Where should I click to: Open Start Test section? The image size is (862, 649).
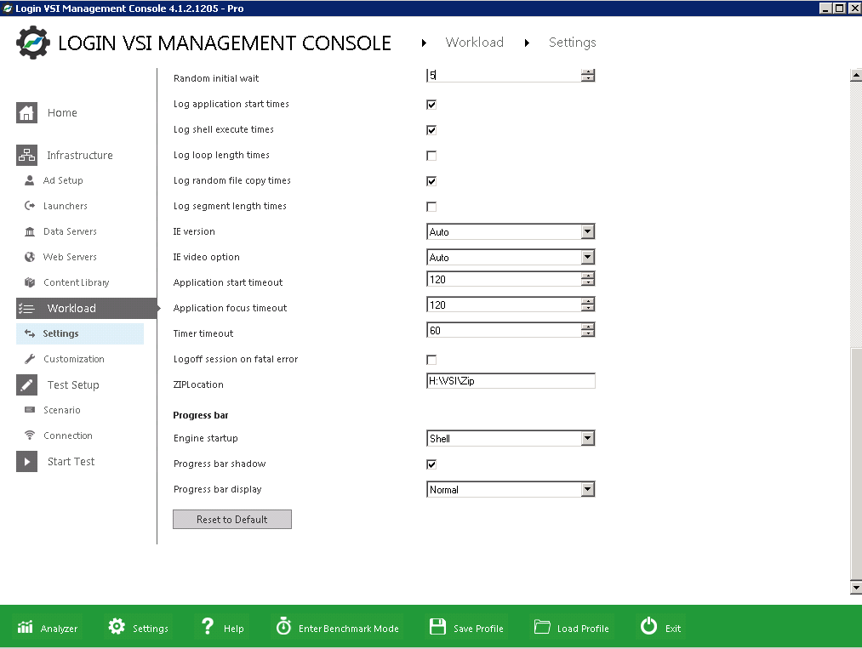coord(71,462)
